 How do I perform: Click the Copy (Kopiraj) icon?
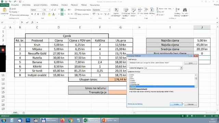point(10,12)
